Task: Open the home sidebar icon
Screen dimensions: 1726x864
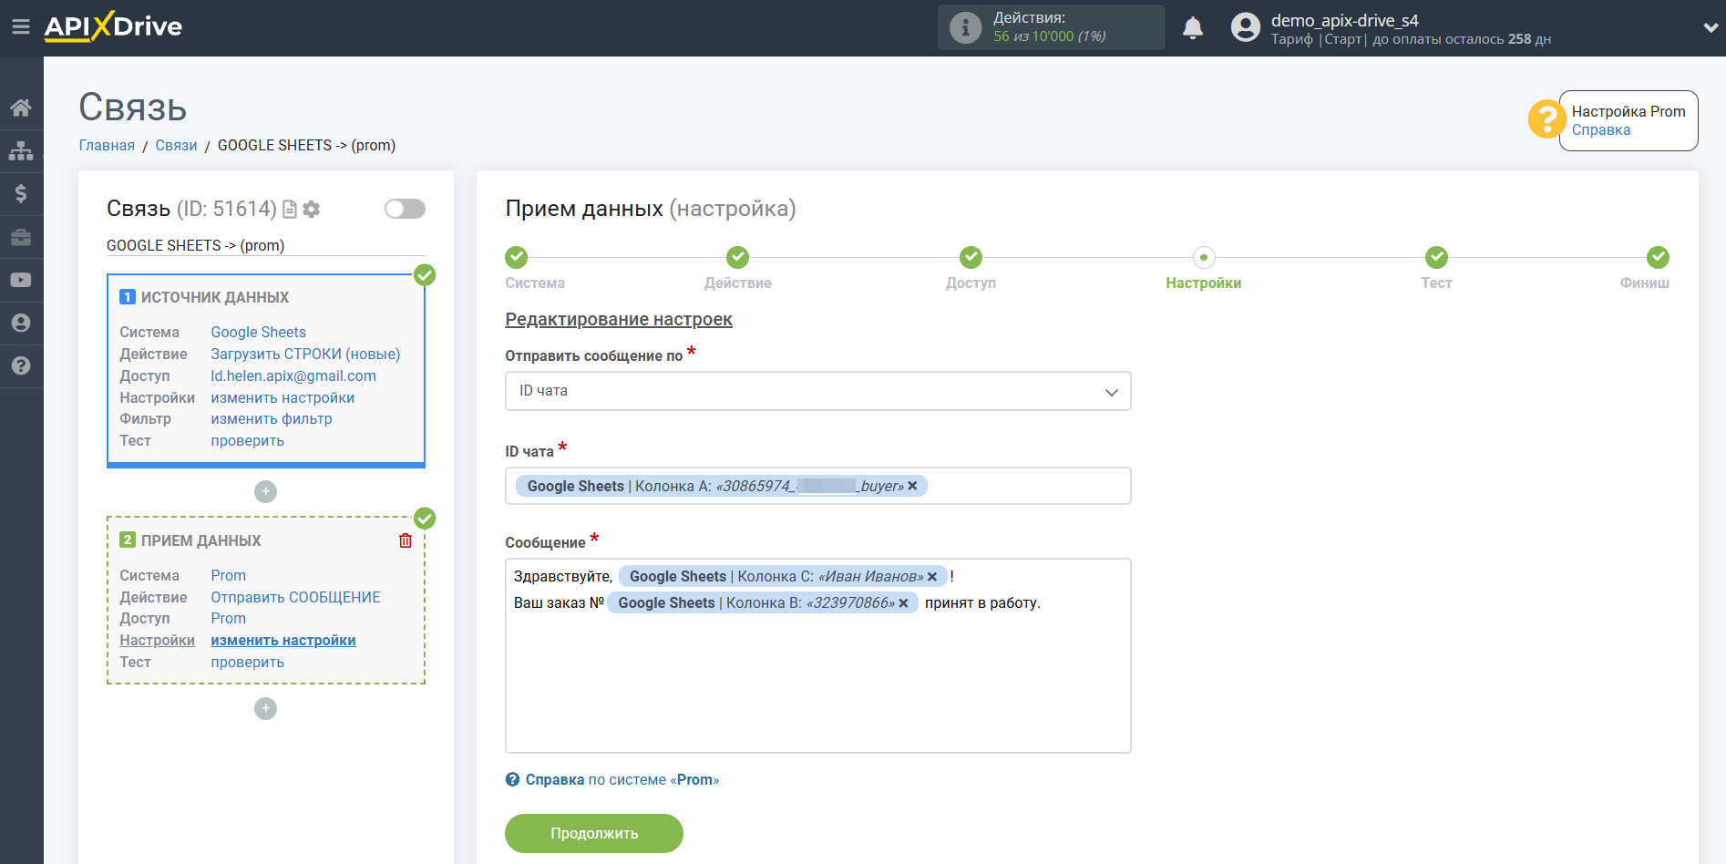Action: (21, 108)
